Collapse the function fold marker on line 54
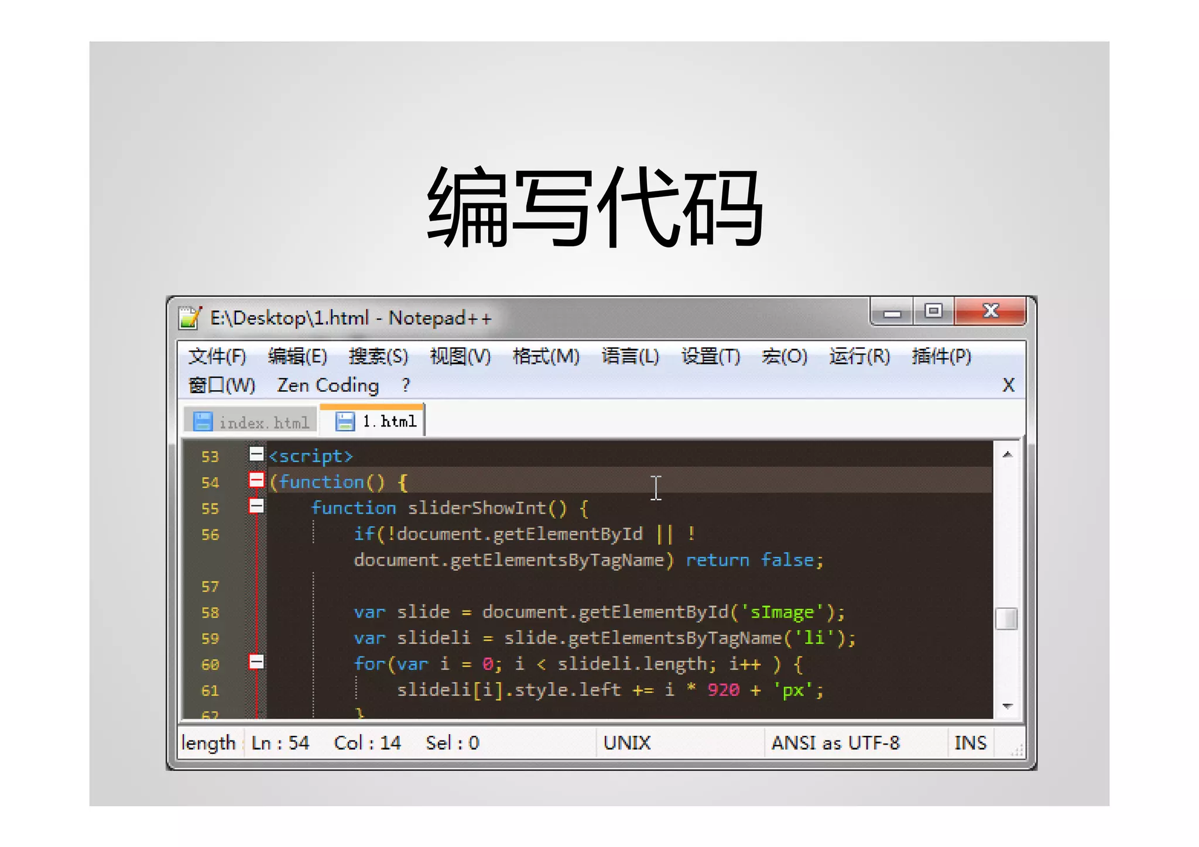Viewport: 1199px width, 847px height. (x=256, y=480)
